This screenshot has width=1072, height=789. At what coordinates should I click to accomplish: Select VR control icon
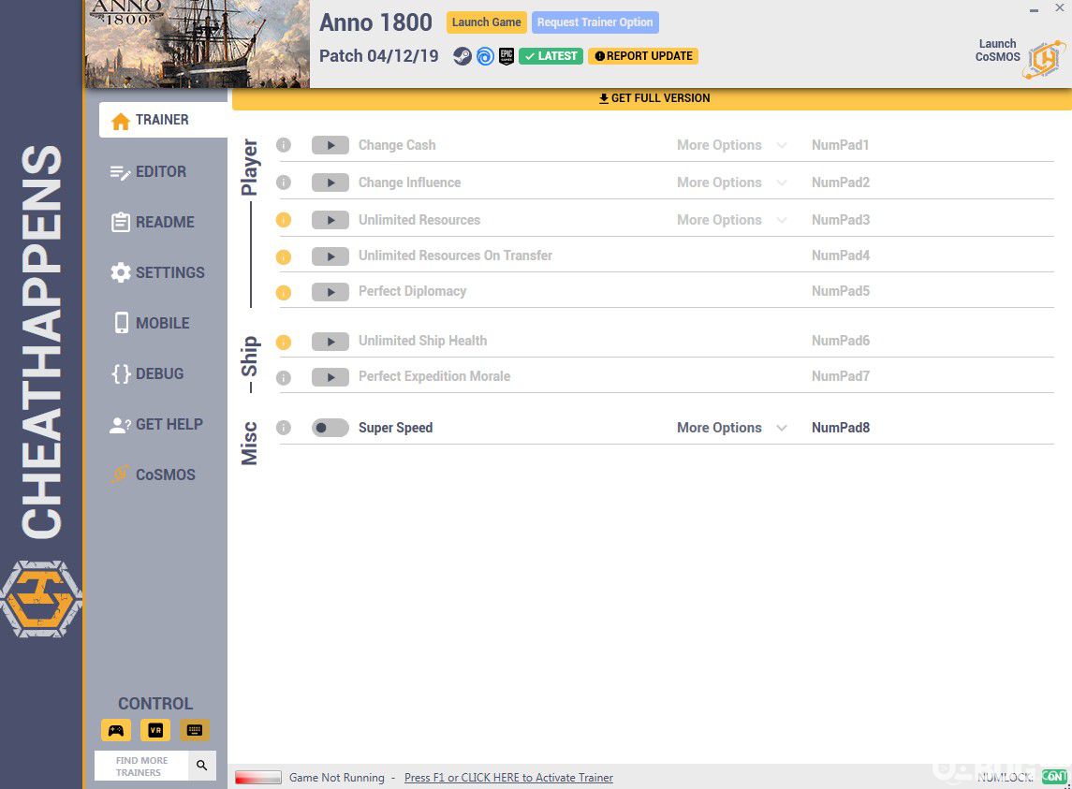point(155,730)
